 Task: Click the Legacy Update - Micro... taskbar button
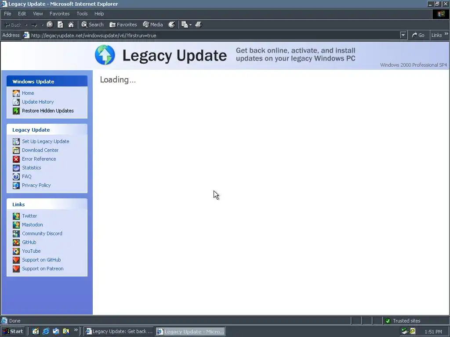[x=191, y=332]
